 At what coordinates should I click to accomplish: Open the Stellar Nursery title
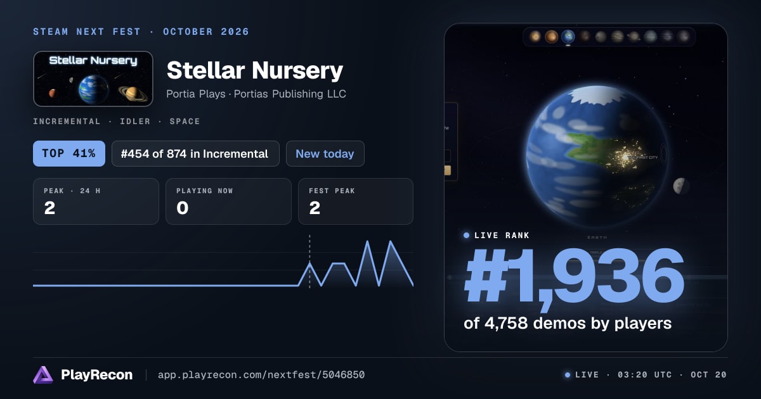[x=255, y=70]
